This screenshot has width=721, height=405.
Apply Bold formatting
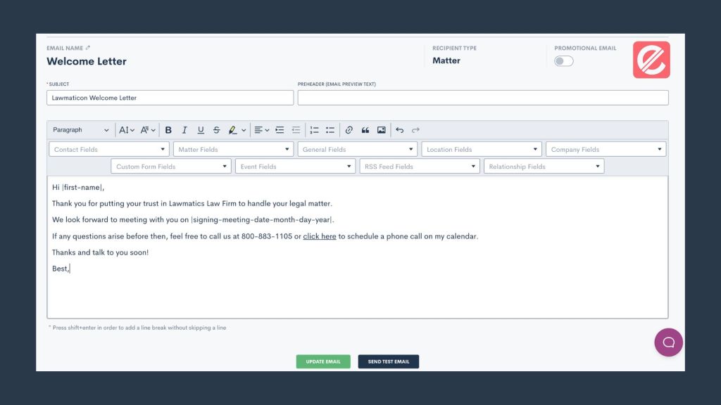point(168,130)
